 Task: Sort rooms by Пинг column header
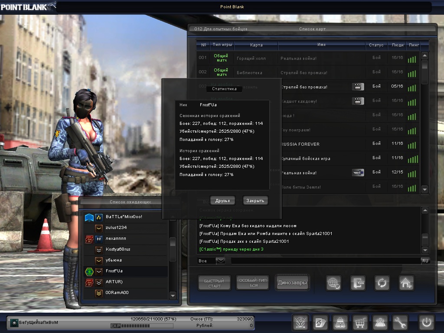tap(414, 45)
